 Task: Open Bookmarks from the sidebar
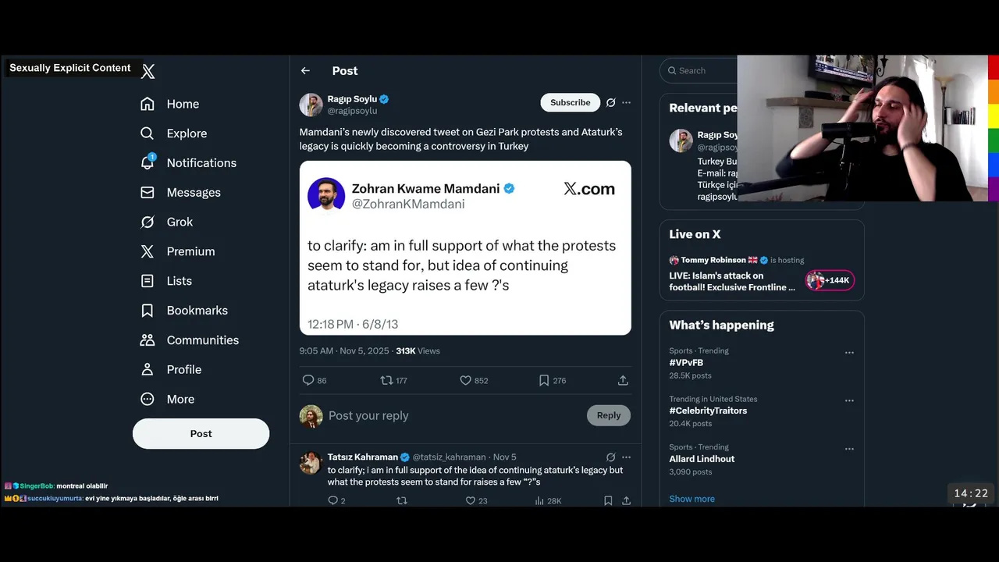pos(197,311)
